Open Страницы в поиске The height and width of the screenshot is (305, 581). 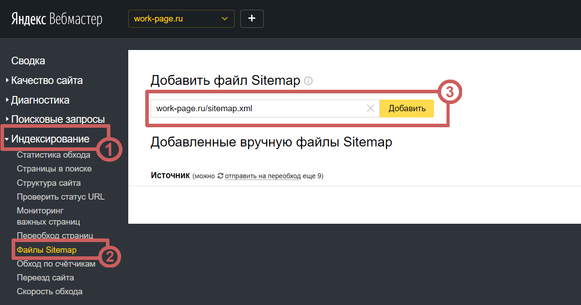54,169
